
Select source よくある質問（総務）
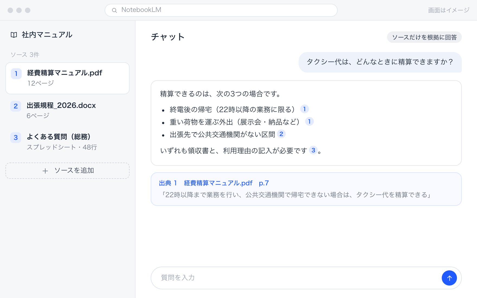(67, 142)
